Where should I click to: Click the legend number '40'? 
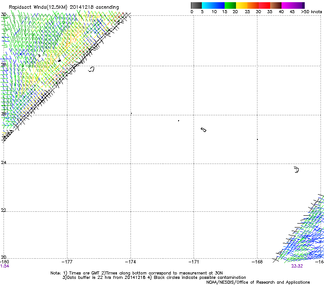tap(281, 11)
